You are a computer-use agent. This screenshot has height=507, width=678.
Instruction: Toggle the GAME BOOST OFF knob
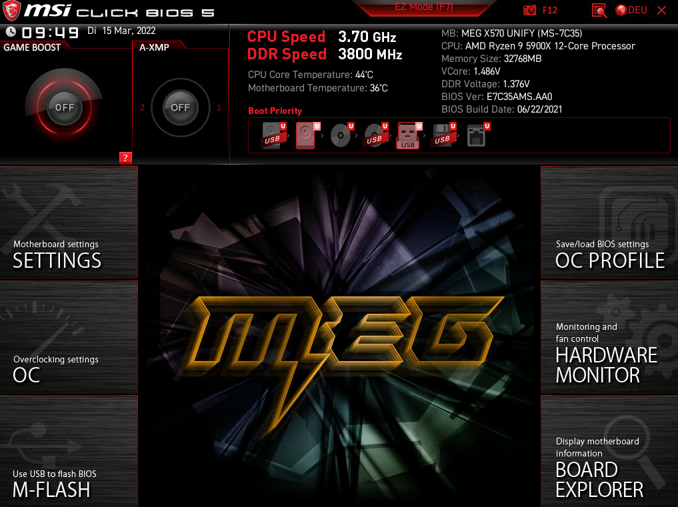click(x=64, y=107)
